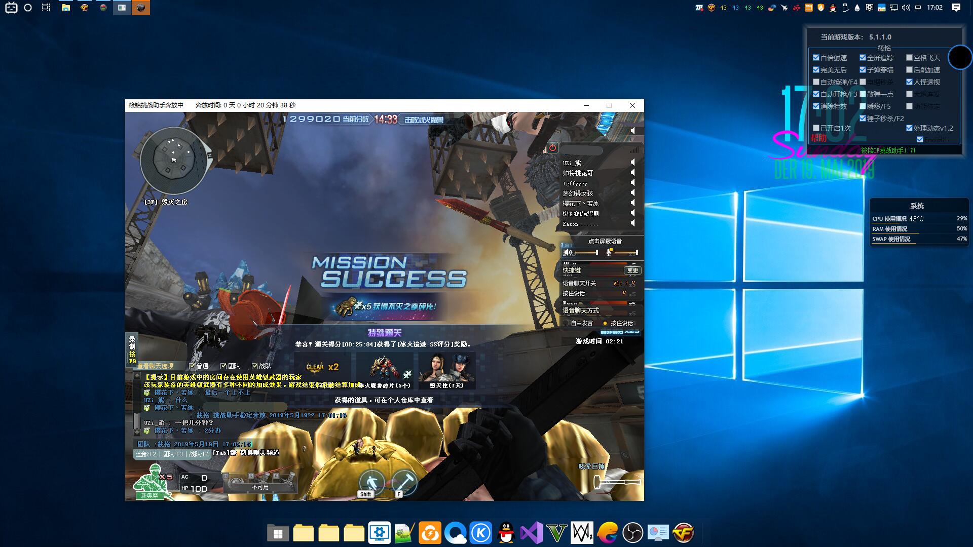
Task: Mute the speaker icon next to 帅将桃花哥
Action: (x=632, y=173)
